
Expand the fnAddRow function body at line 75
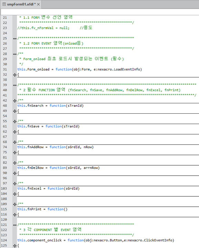pos(15,153)
